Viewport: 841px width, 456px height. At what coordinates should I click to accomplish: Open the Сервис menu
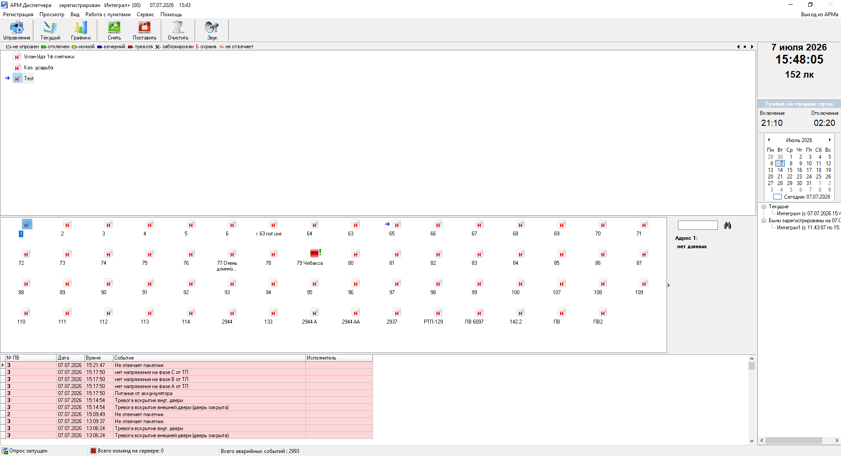145,14
